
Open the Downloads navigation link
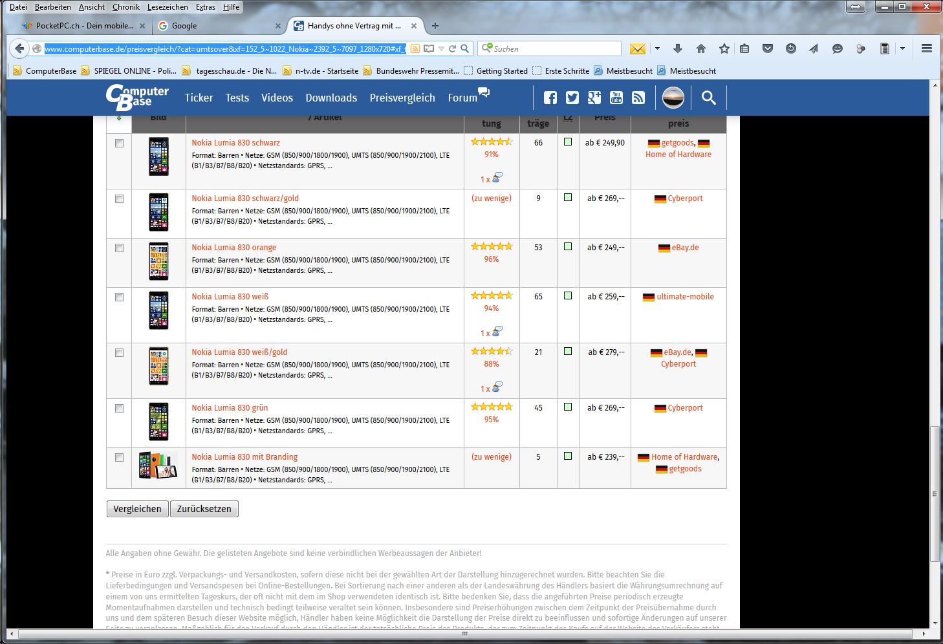click(331, 98)
